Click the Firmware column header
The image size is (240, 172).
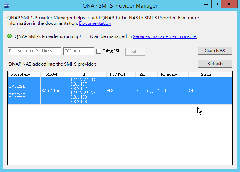(x=169, y=74)
